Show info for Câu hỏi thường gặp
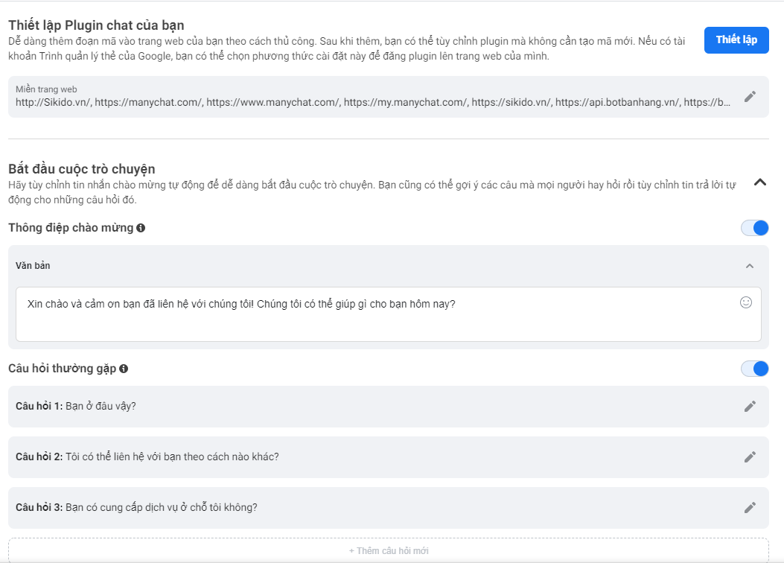Screen dimensions: 784x563 pos(124,369)
